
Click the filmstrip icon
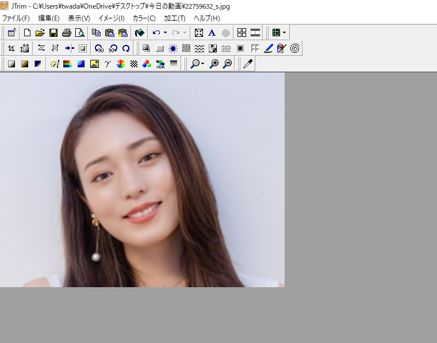point(255,33)
